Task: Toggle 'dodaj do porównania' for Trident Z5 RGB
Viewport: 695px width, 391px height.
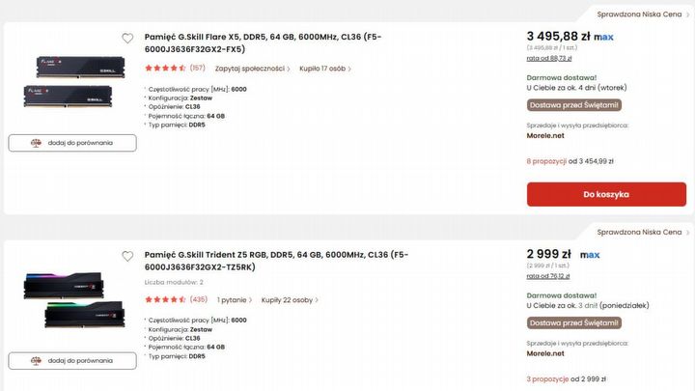Action: [x=72, y=361]
